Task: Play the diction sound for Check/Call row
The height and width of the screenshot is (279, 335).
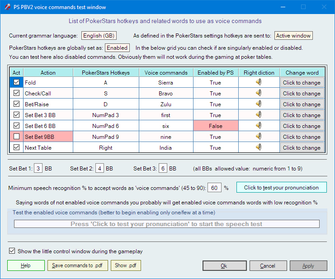Action: 259,93
